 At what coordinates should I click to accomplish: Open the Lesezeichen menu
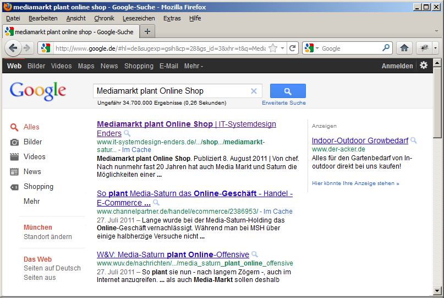tap(139, 18)
